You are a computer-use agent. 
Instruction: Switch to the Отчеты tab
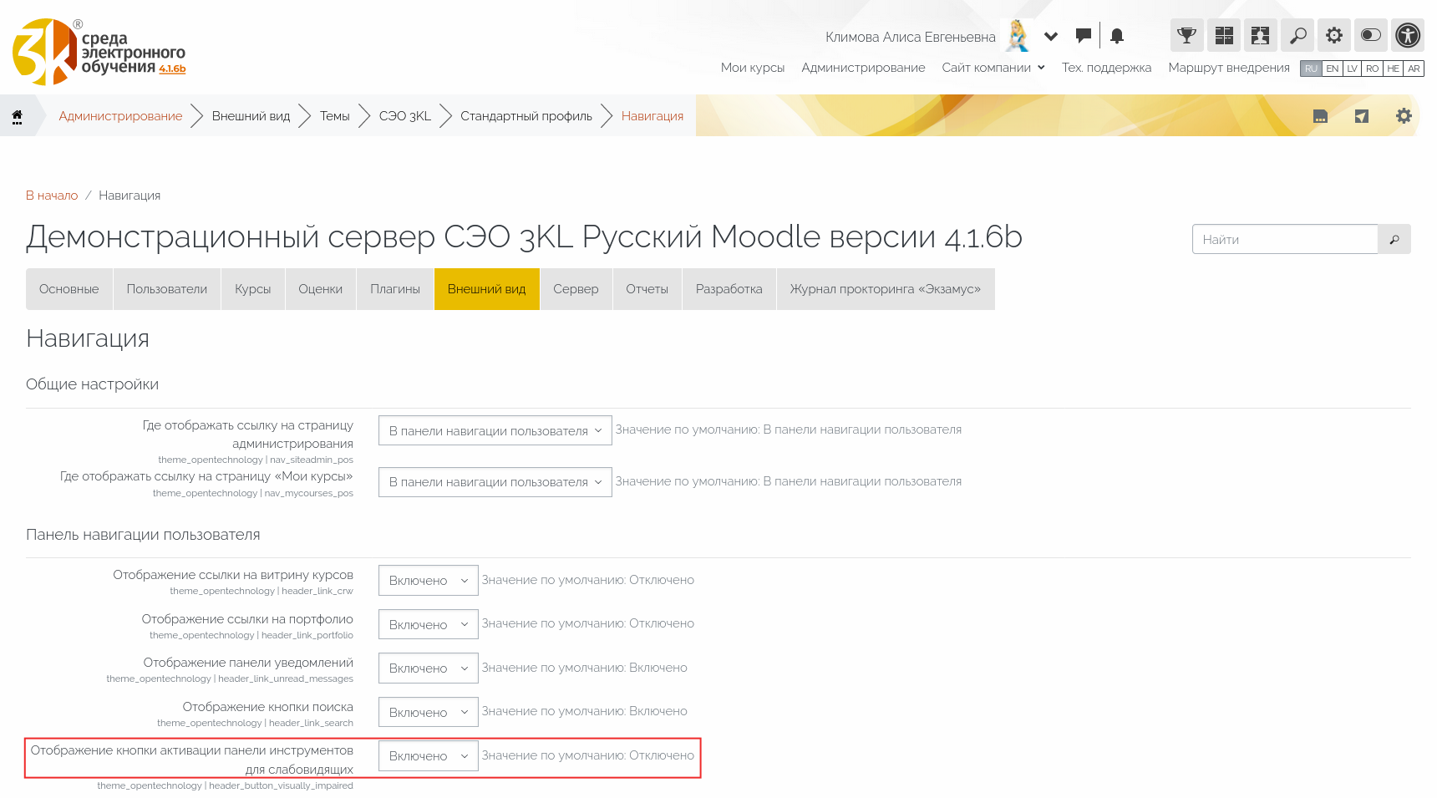point(647,289)
